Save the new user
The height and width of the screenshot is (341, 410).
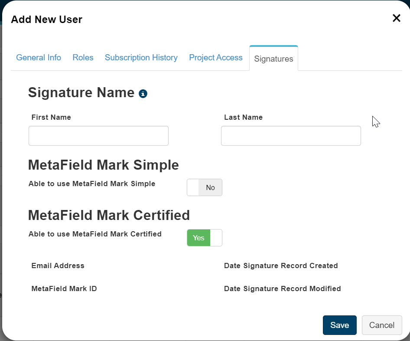pyautogui.click(x=339, y=325)
